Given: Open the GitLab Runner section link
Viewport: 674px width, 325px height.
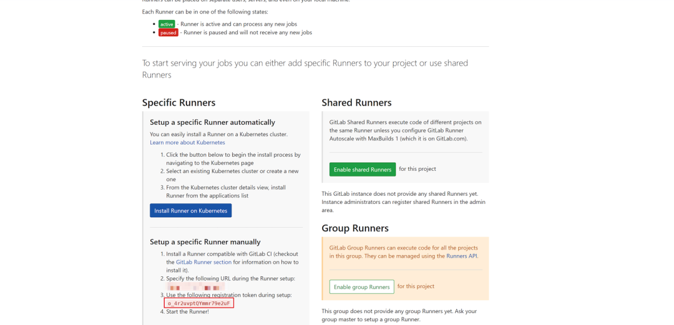Looking at the screenshot, I should [203, 262].
